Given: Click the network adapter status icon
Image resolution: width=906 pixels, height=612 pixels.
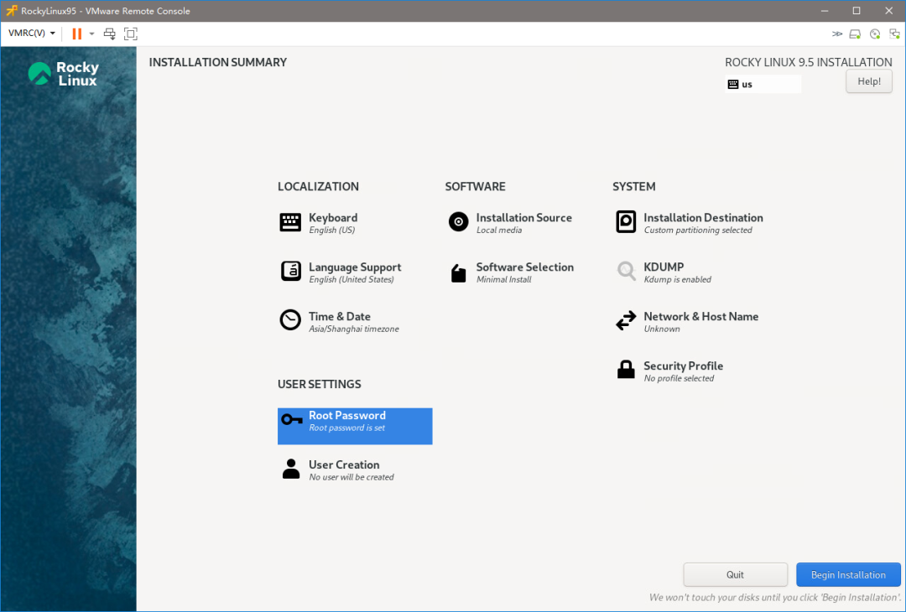Looking at the screenshot, I should (x=894, y=34).
